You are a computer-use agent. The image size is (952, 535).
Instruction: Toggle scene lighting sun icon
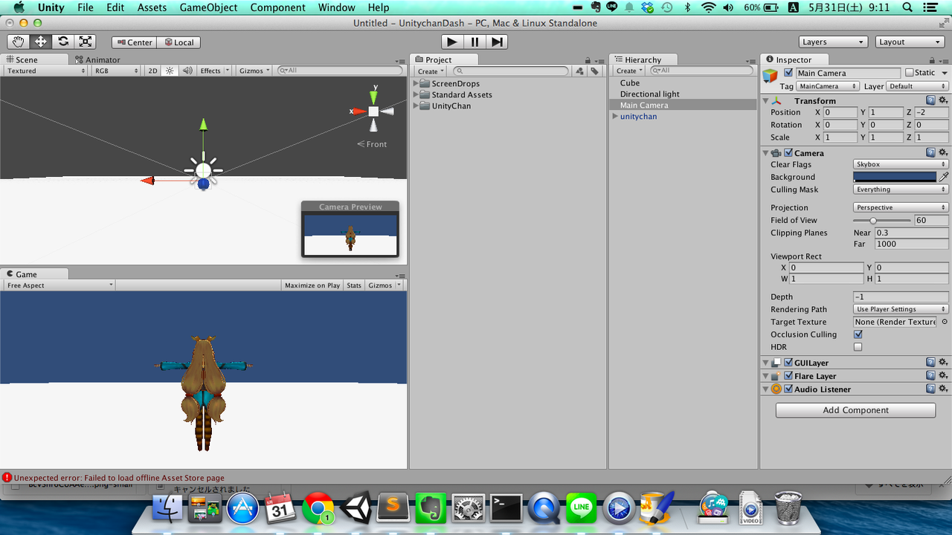170,71
